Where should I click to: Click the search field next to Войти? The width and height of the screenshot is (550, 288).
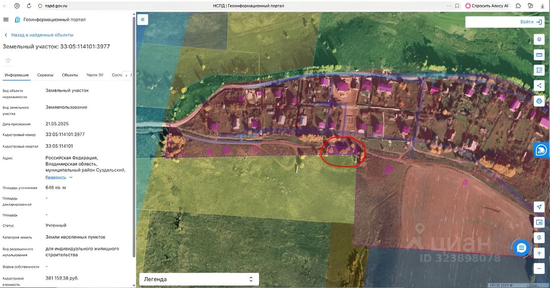click(492, 22)
